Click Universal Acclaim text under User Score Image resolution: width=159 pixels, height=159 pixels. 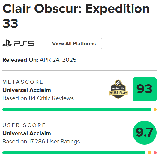(27, 133)
